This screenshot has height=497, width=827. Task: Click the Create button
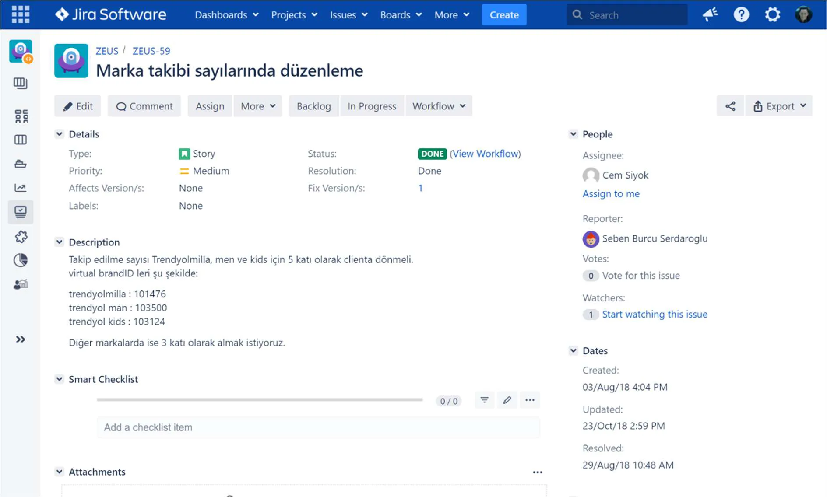(504, 15)
